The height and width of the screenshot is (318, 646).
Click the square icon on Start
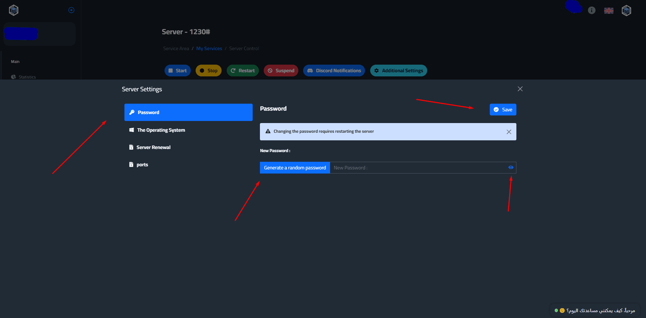170,71
